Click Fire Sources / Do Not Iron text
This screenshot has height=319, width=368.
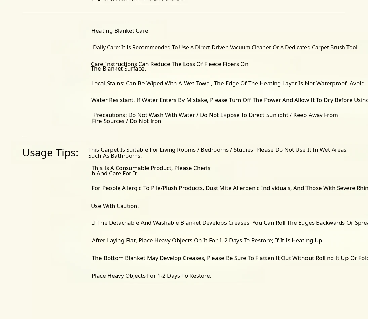coord(126,121)
